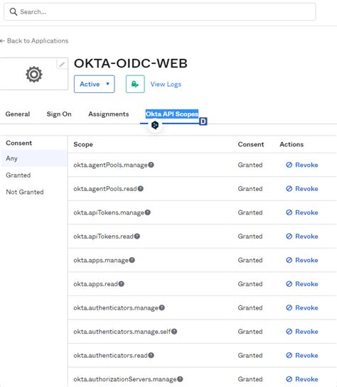The image size is (337, 387).
Task: Open help icon for okta.agentPools.manage
Action: click(151, 165)
